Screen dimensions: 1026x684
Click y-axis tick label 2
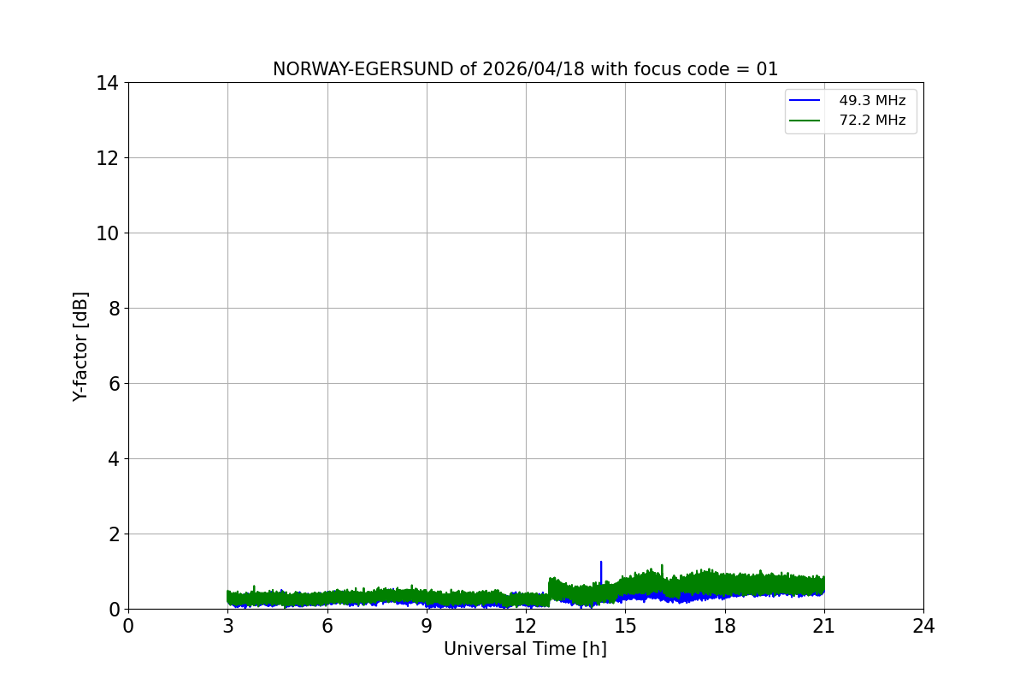(x=113, y=534)
